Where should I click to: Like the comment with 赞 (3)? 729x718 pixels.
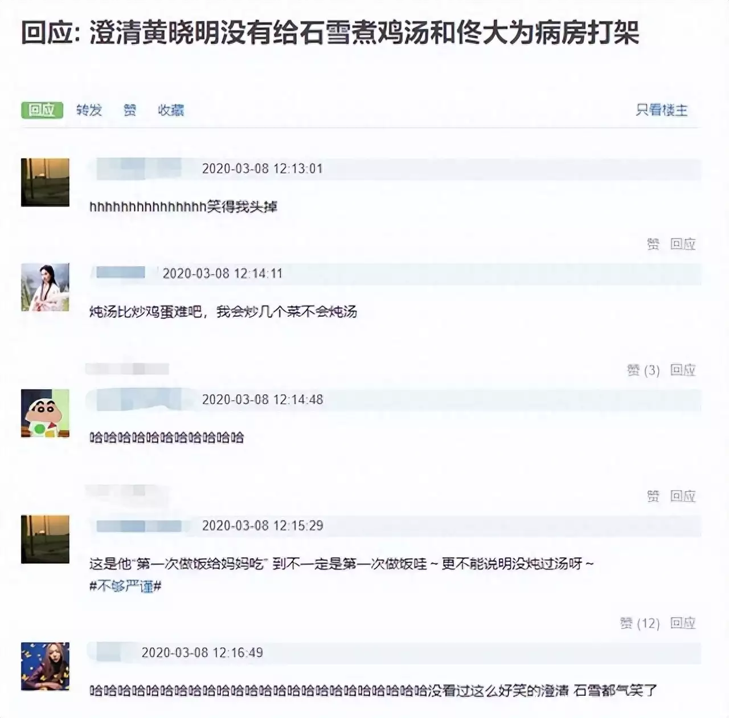coord(643,370)
